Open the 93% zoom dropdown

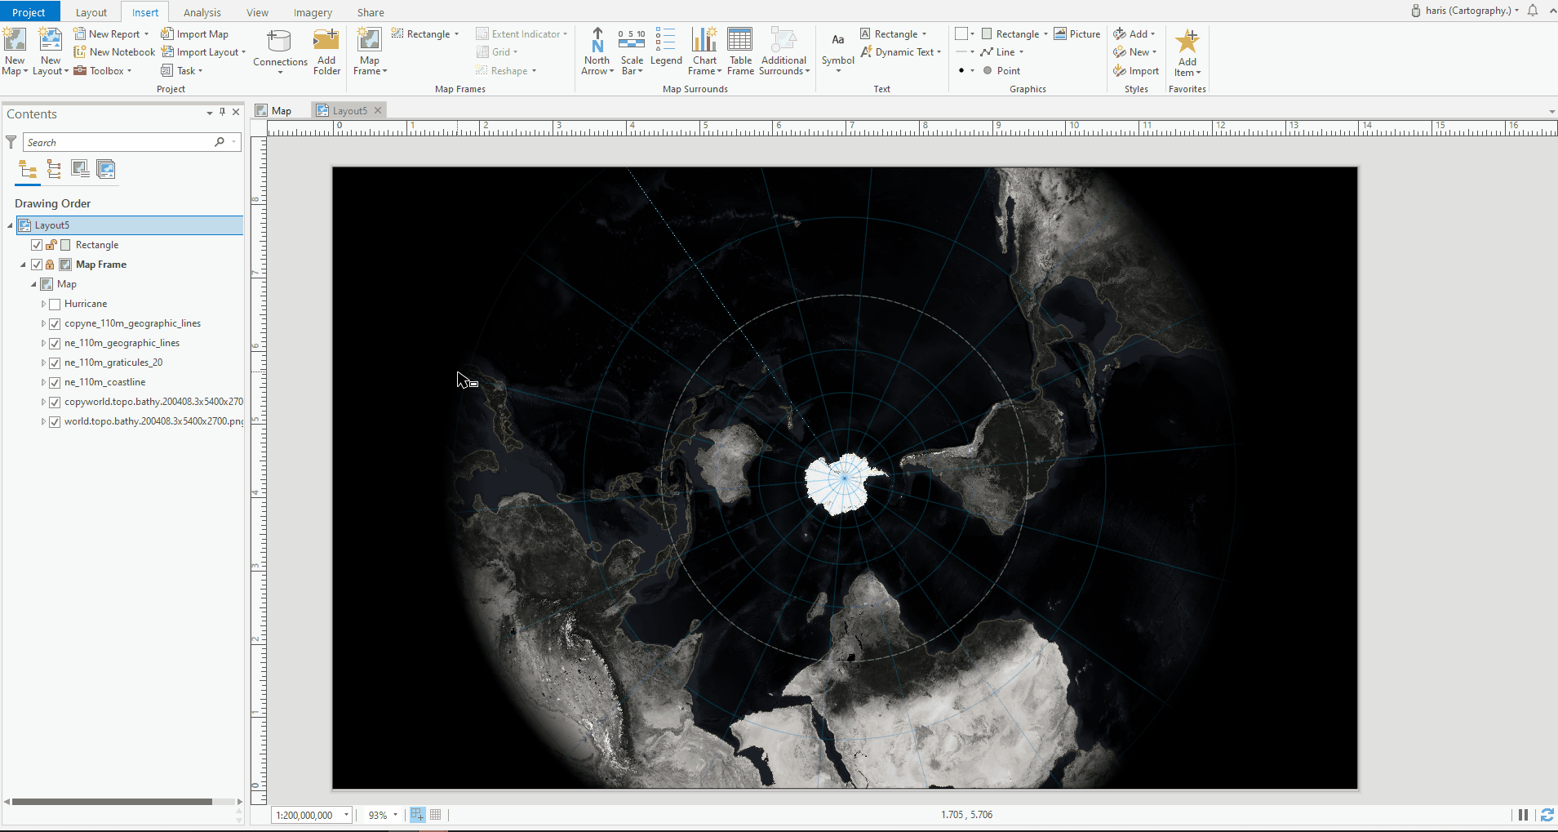(x=395, y=815)
